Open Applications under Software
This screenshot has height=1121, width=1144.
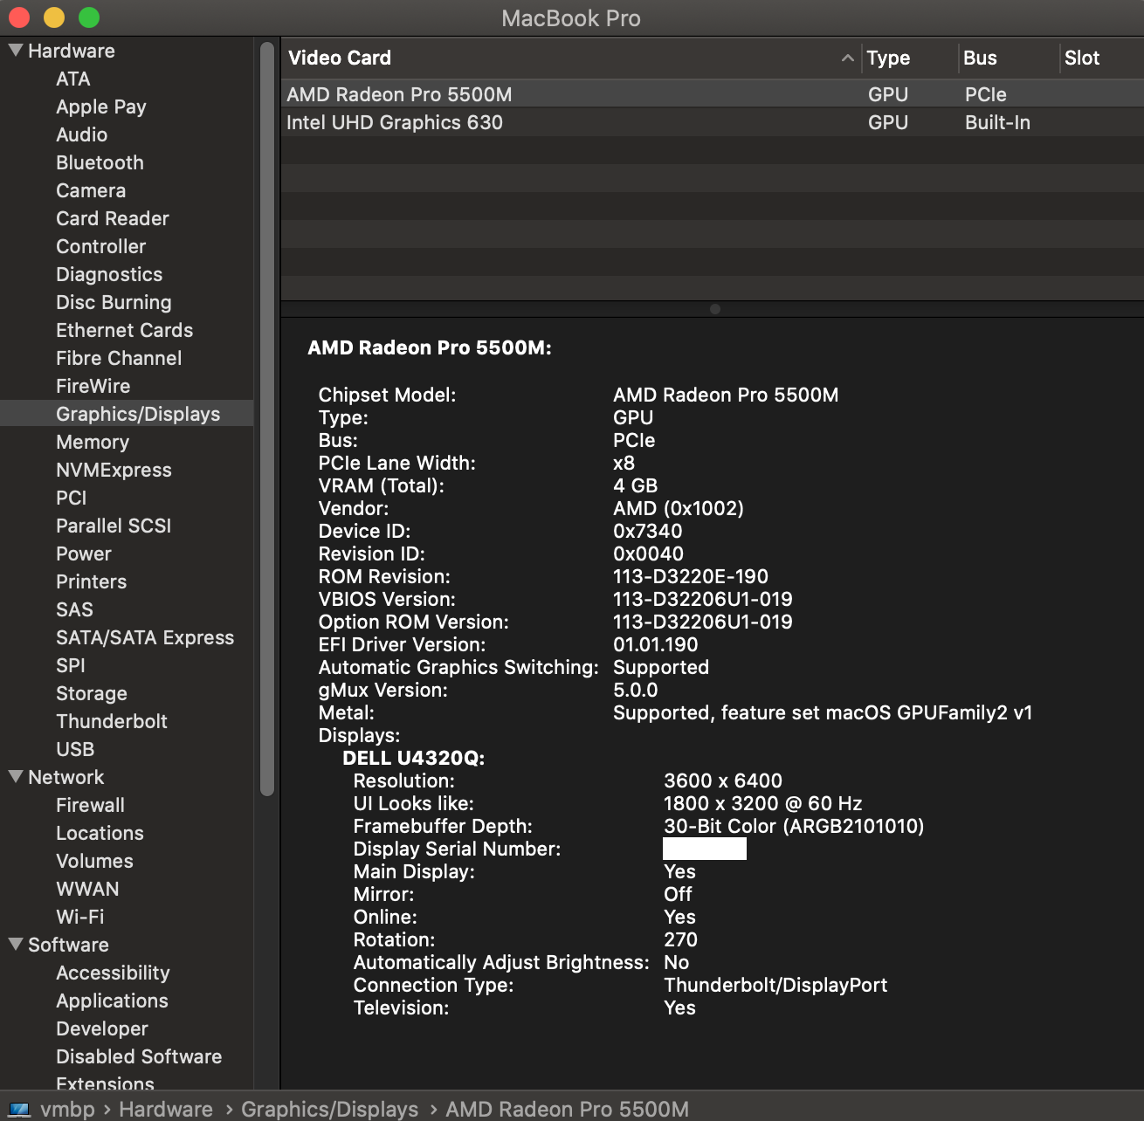coord(113,1001)
